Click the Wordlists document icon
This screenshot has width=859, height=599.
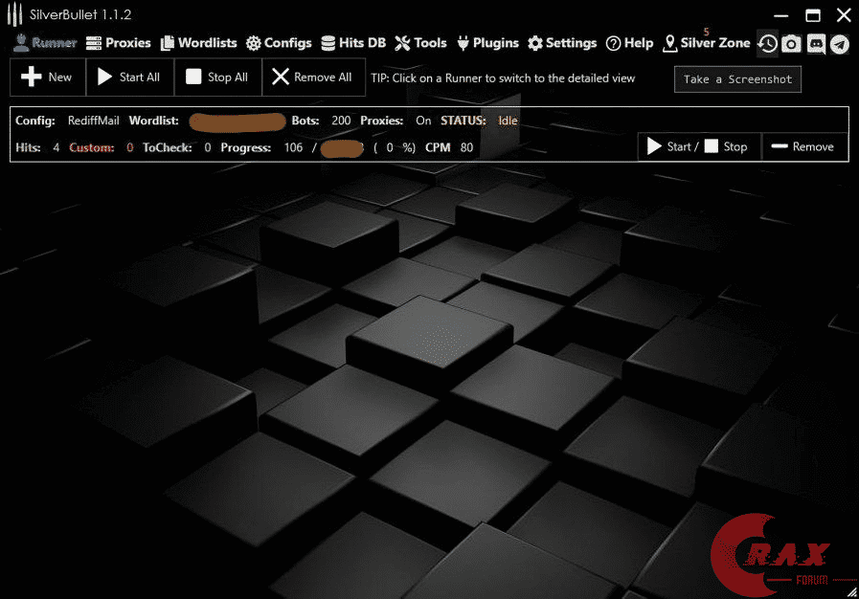[x=167, y=43]
